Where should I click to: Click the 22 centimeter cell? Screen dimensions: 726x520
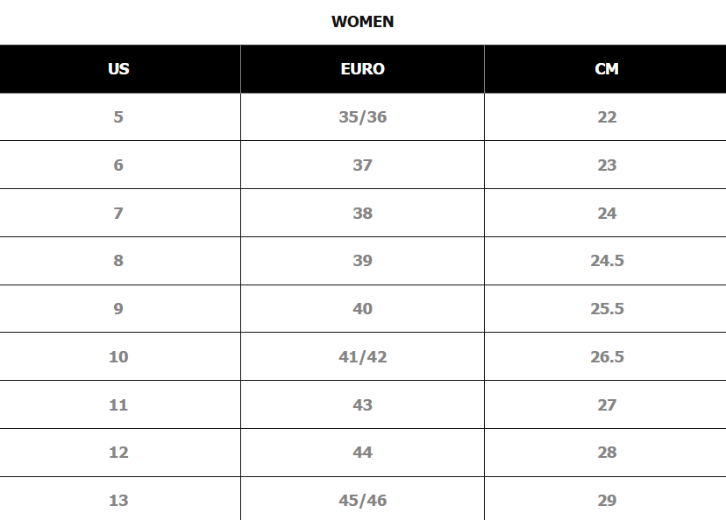606,117
